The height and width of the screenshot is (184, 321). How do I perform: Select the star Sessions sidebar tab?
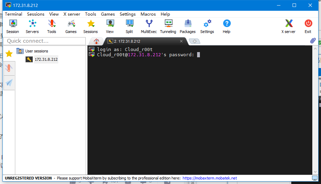tap(9, 53)
